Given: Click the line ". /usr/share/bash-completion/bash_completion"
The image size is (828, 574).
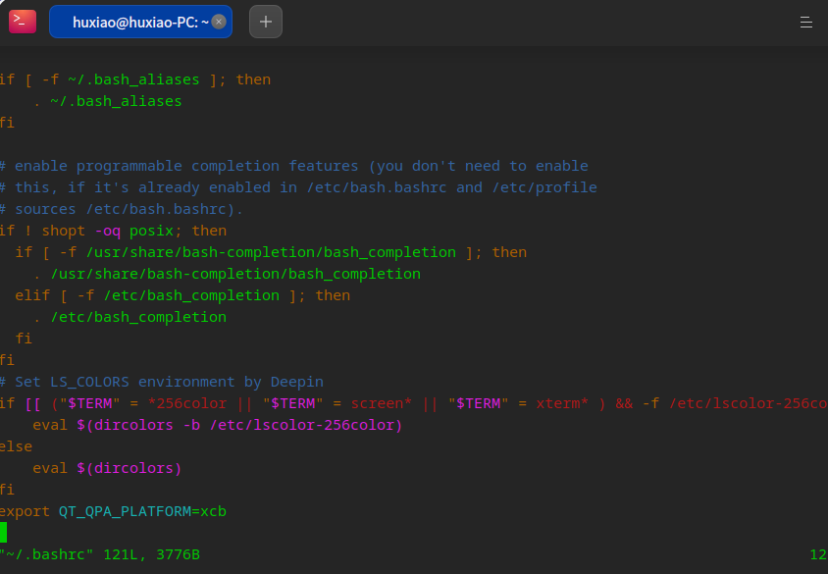Looking at the screenshot, I should click(x=227, y=274).
